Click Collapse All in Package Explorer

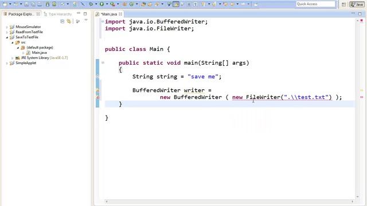pyautogui.click(x=63, y=22)
